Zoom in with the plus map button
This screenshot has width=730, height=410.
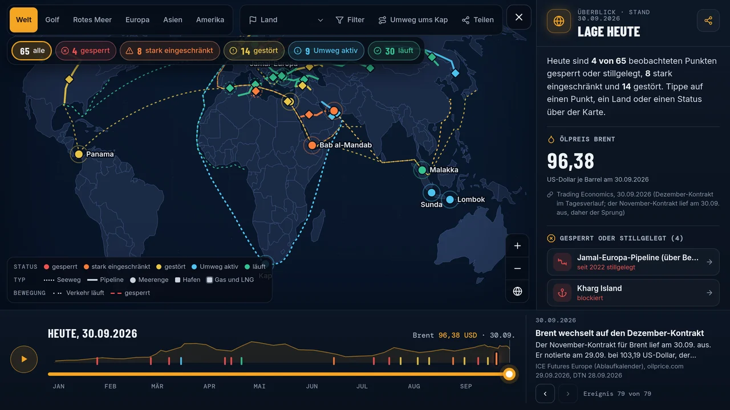pos(517,246)
